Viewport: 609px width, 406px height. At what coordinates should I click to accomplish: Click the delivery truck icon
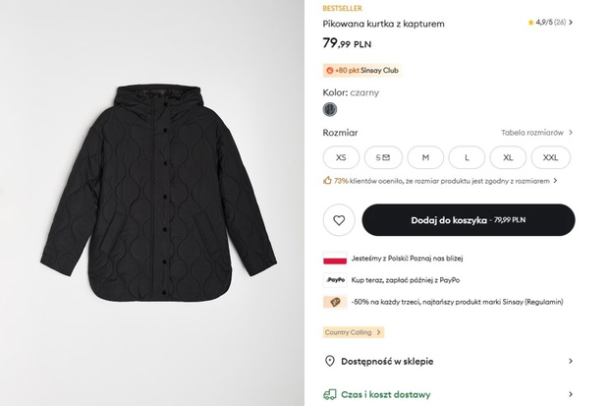tap(330, 395)
